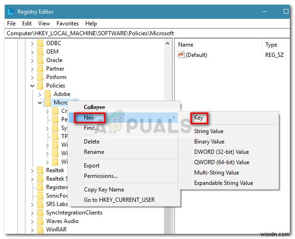Select the Oracle folder icon
Screen dimensions: 295x239
pos(40,60)
